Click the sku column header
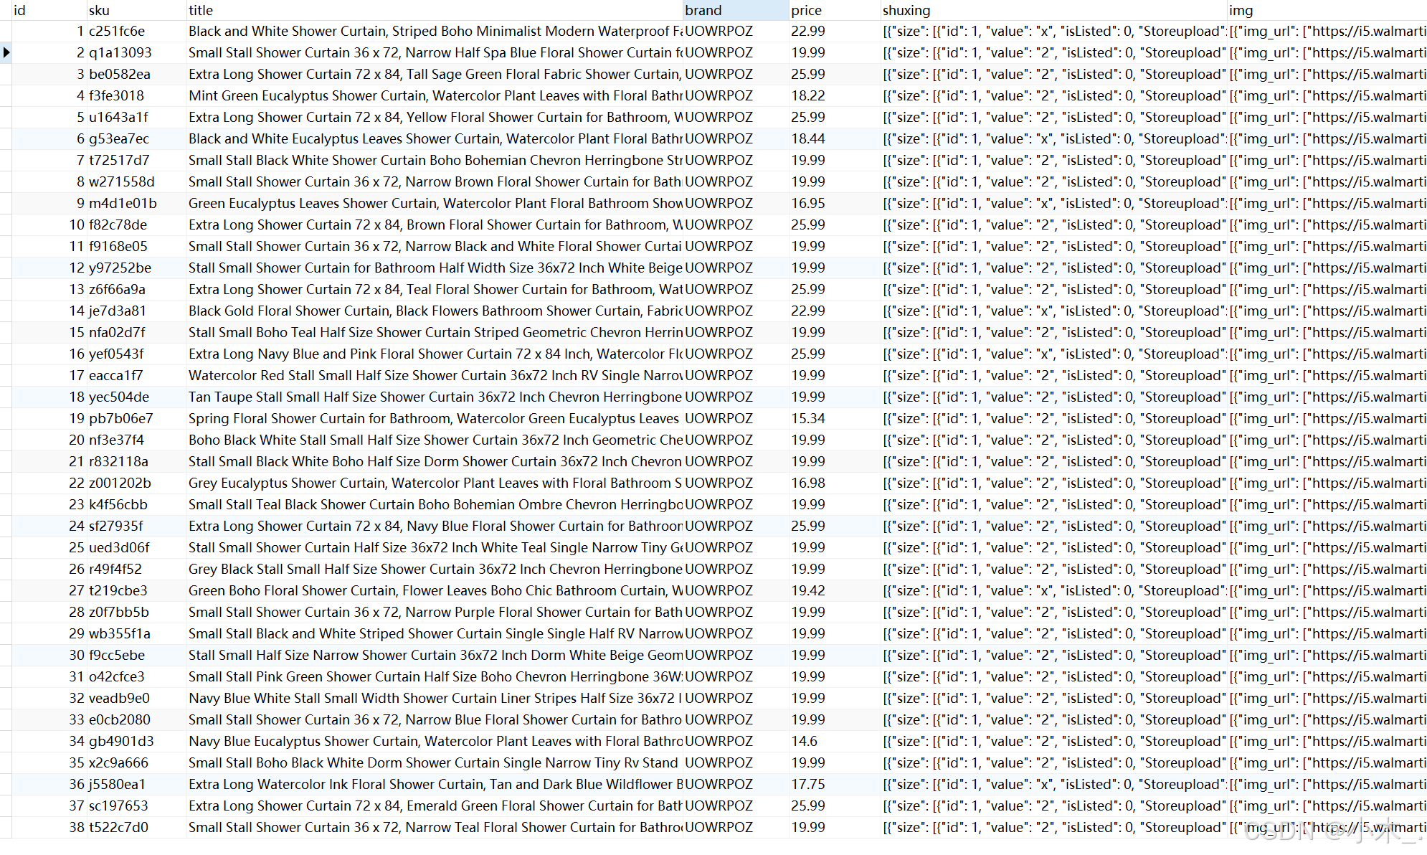This screenshot has width=1427, height=855. (x=99, y=10)
